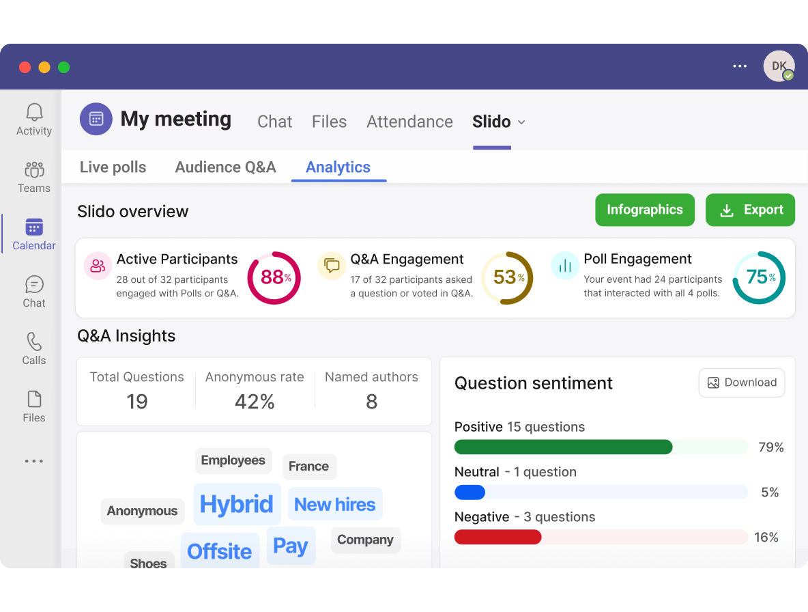Open the Live polls tab

113,167
